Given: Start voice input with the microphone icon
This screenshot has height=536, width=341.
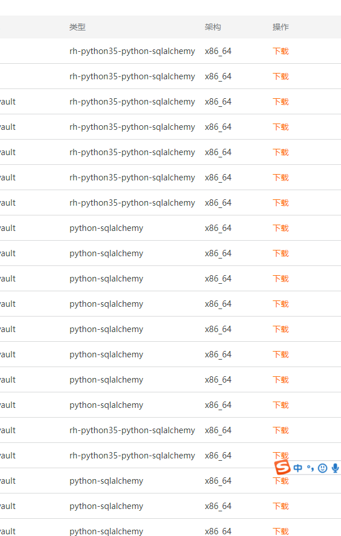Looking at the screenshot, I should (x=335, y=468).
